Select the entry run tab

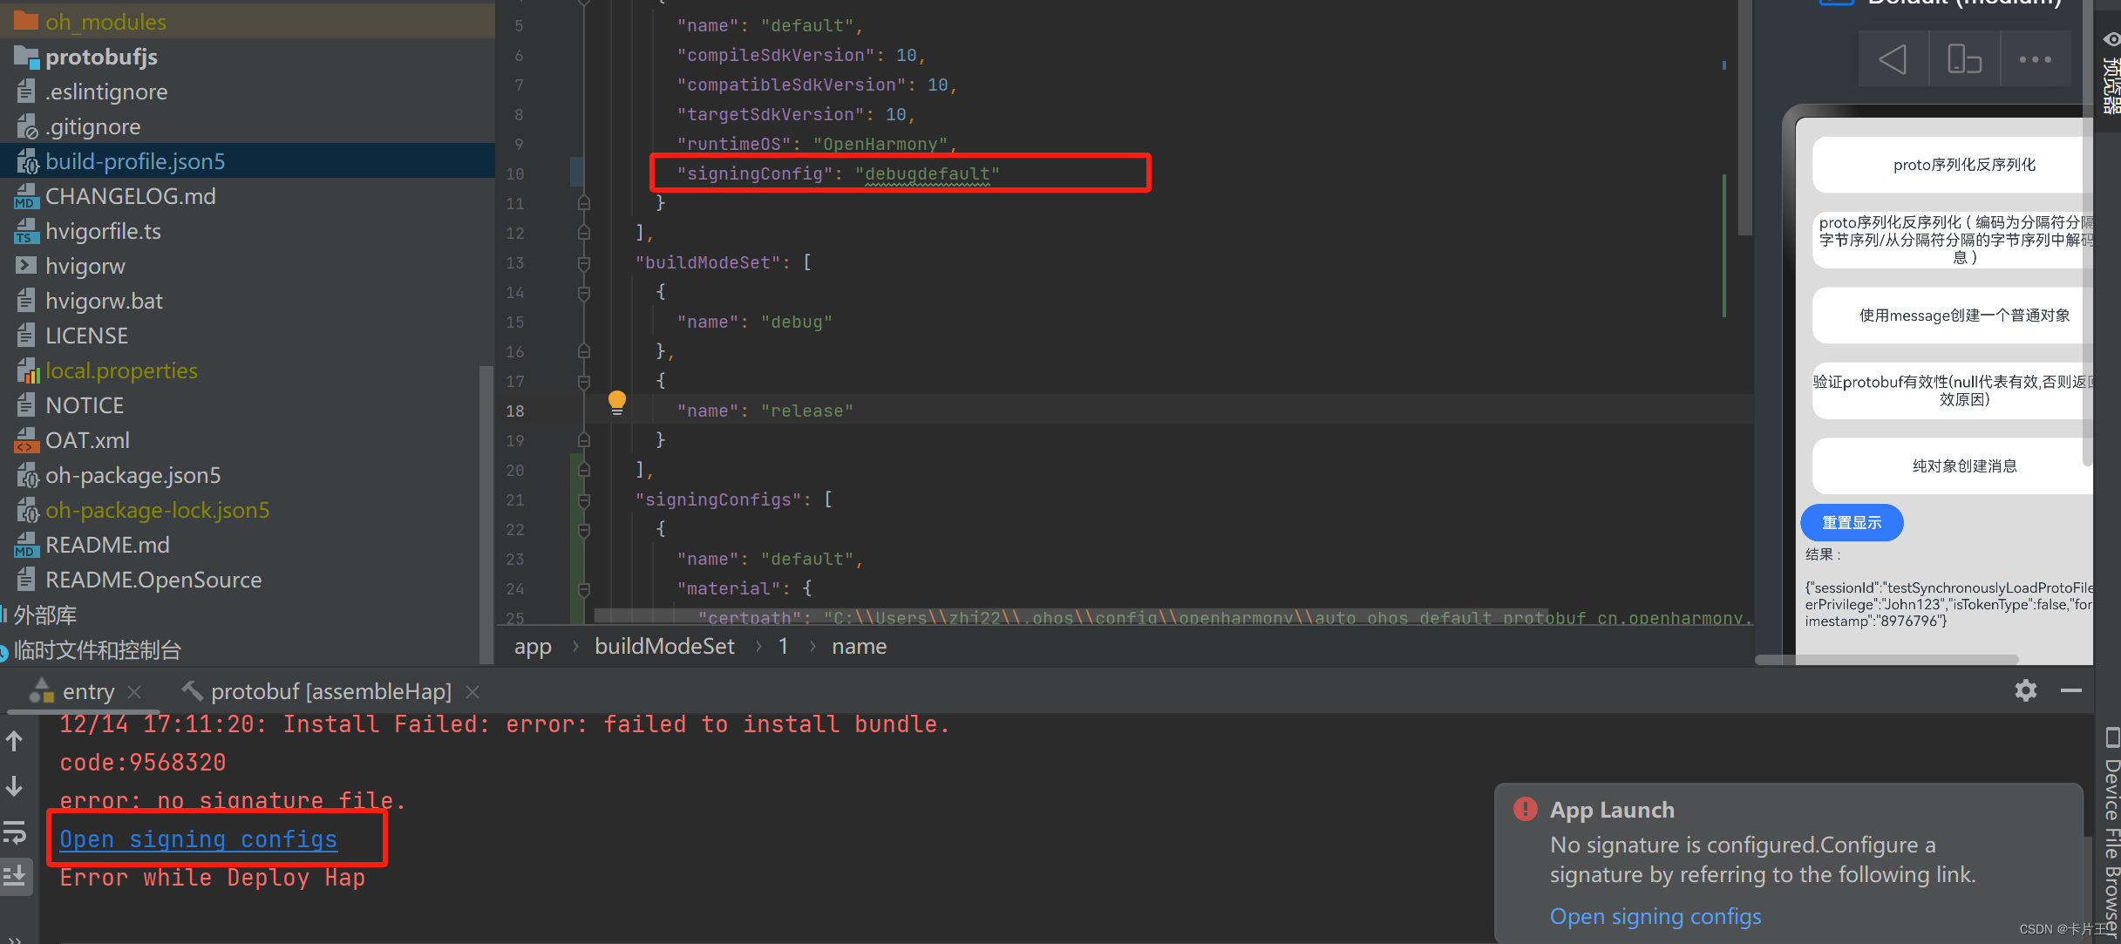click(x=87, y=692)
